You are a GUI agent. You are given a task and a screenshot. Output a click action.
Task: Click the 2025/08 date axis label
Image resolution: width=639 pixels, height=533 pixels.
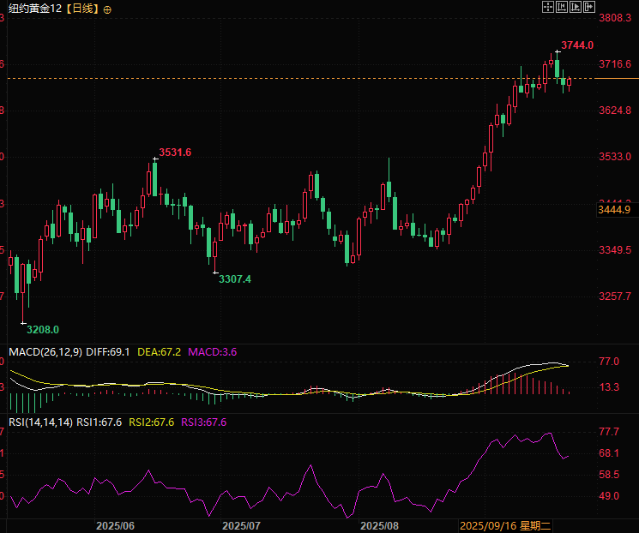click(379, 525)
